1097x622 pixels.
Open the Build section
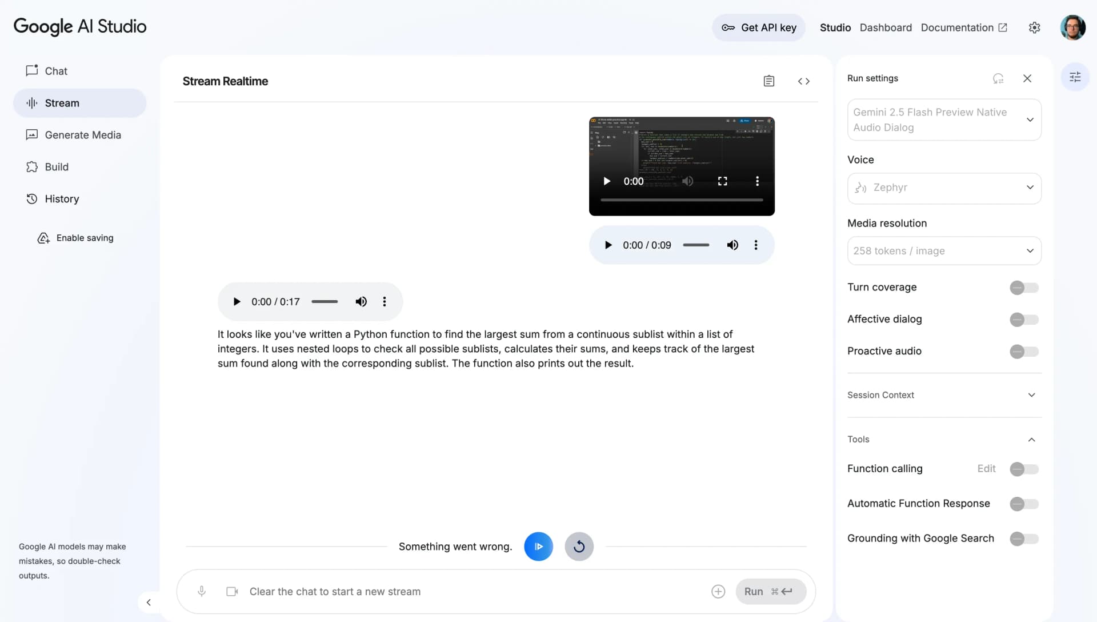56,166
